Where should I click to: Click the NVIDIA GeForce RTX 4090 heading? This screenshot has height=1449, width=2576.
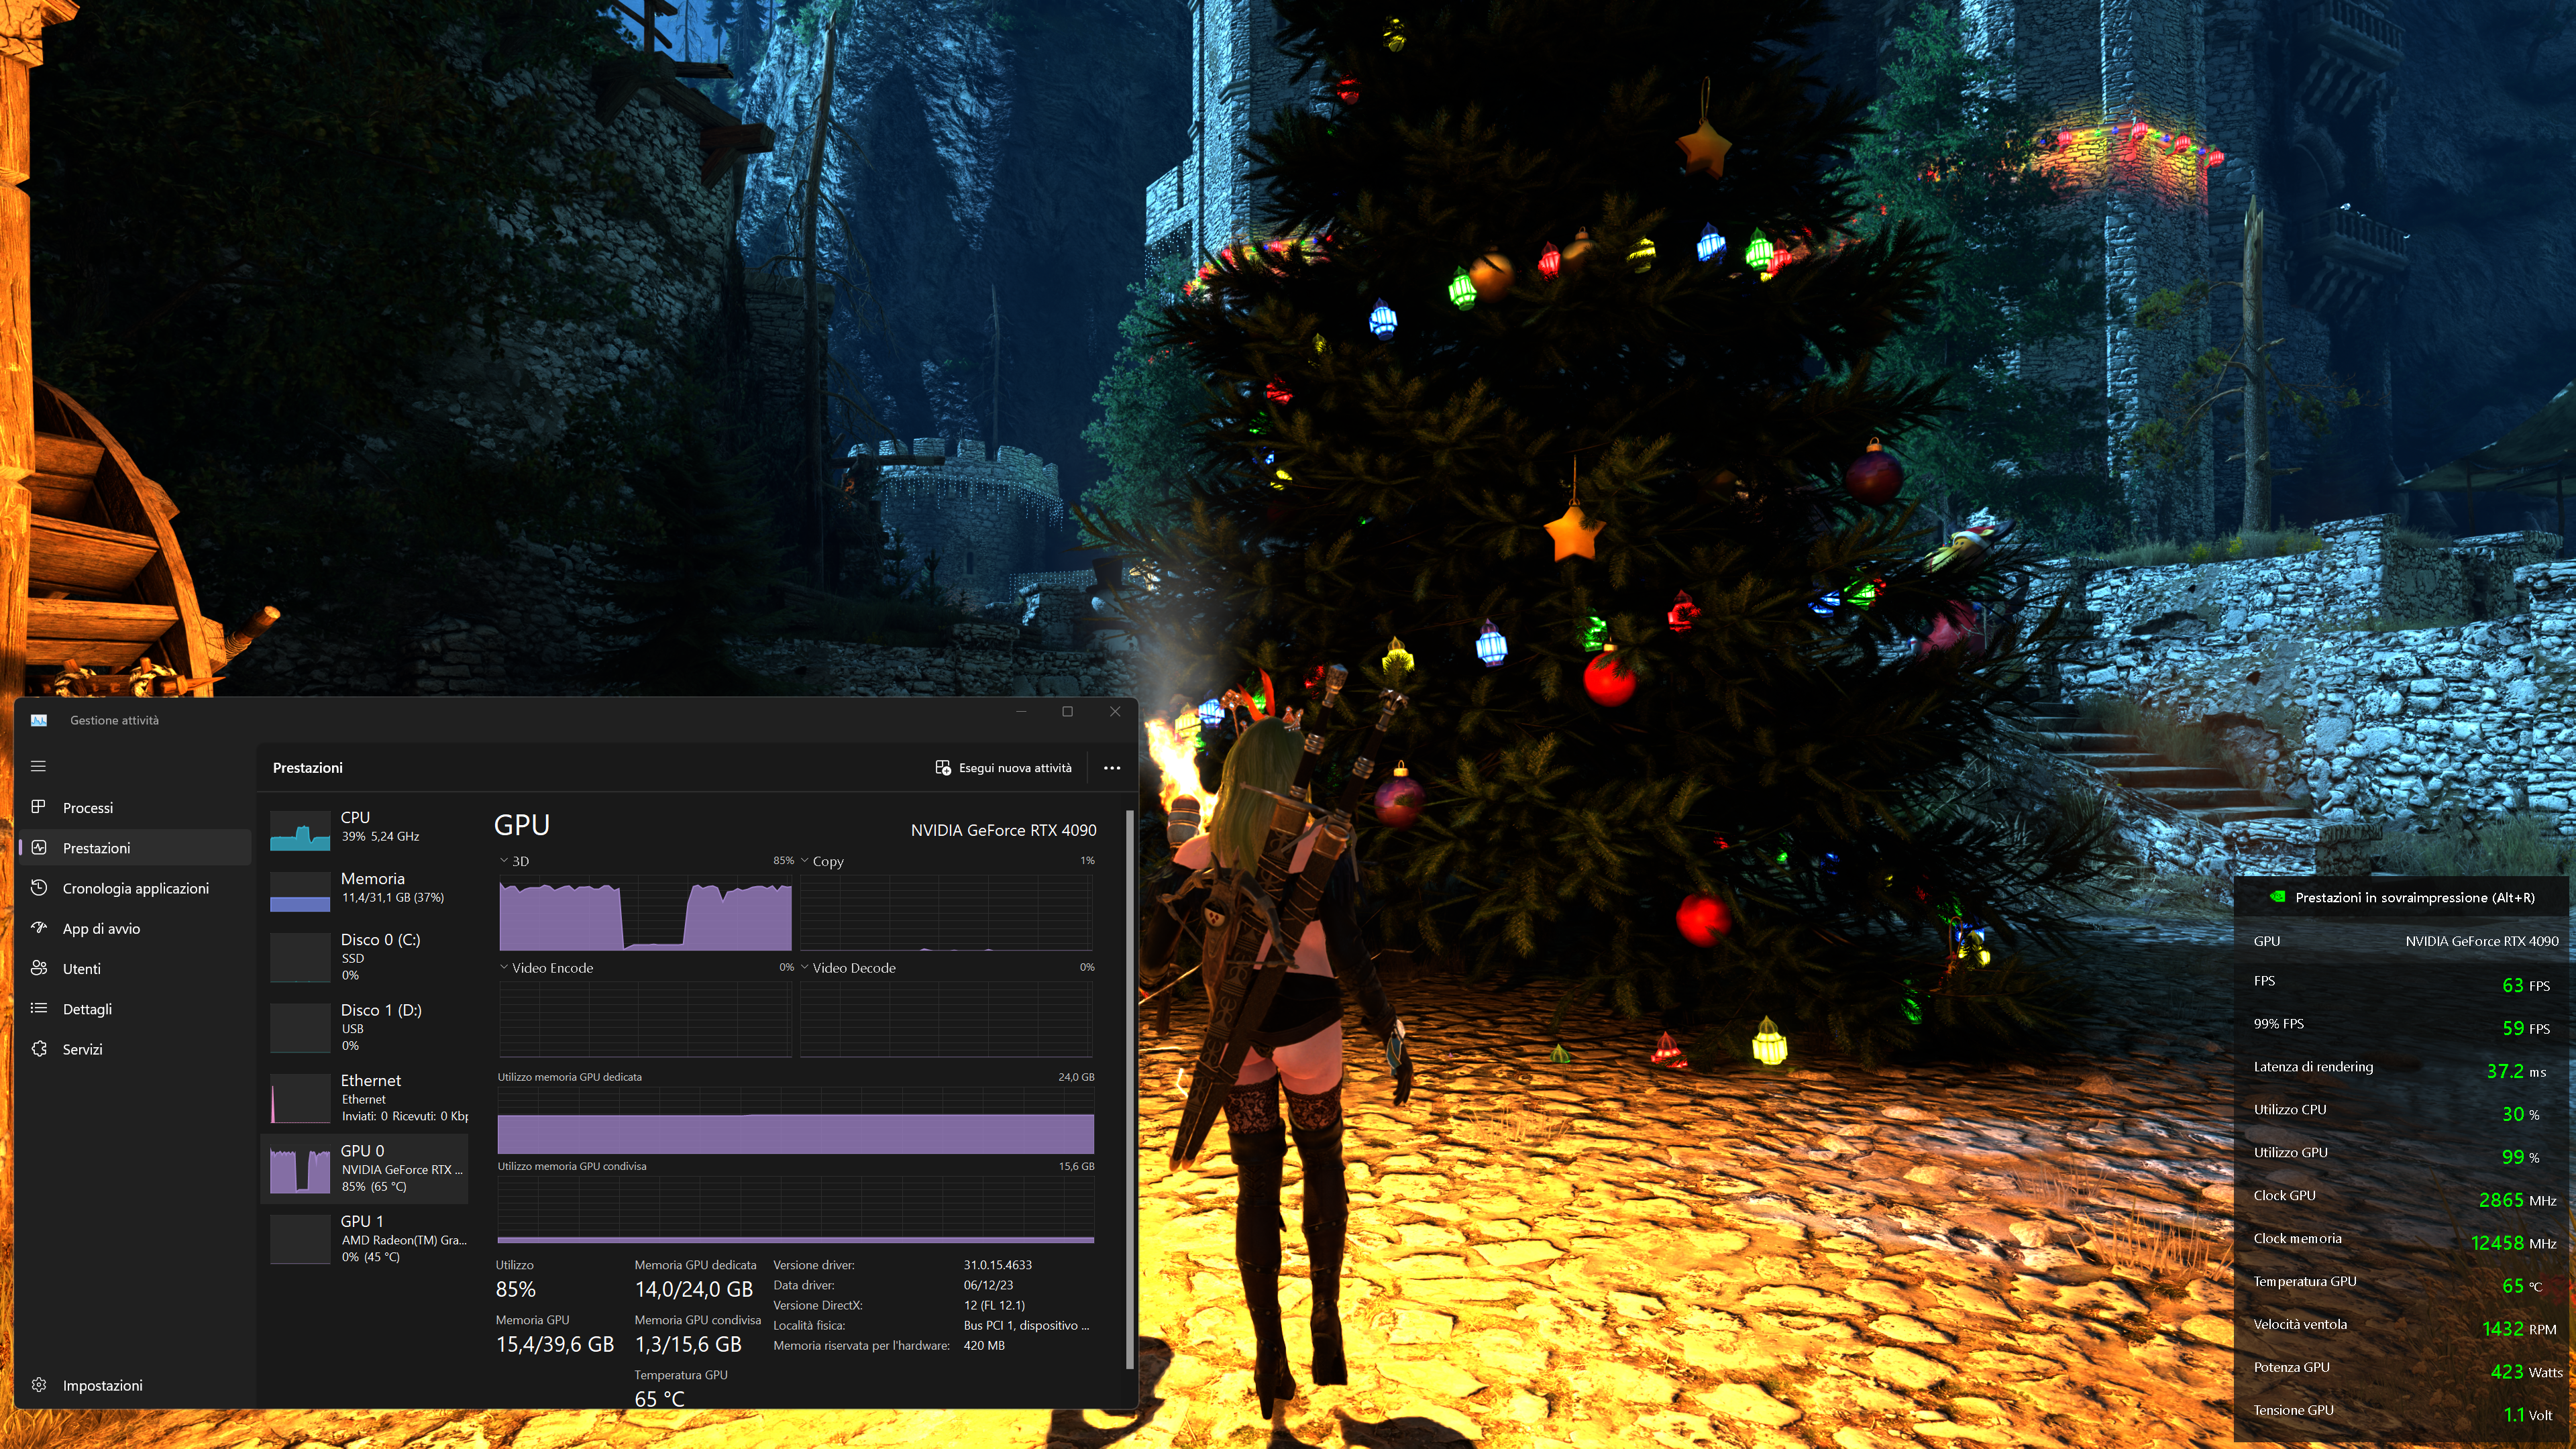click(1003, 830)
